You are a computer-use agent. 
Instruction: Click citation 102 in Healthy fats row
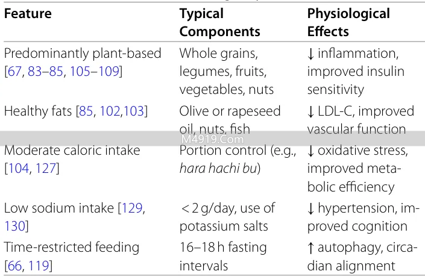click(110, 111)
